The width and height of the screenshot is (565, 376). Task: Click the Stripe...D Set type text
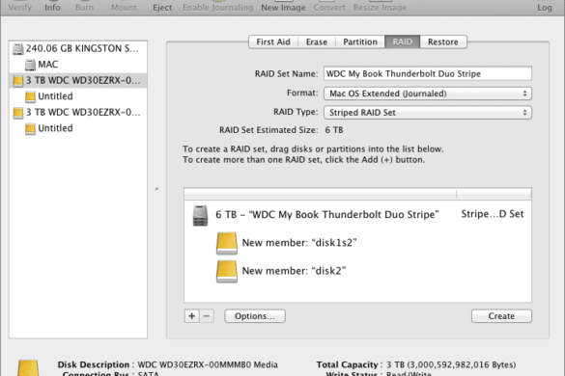coord(493,214)
